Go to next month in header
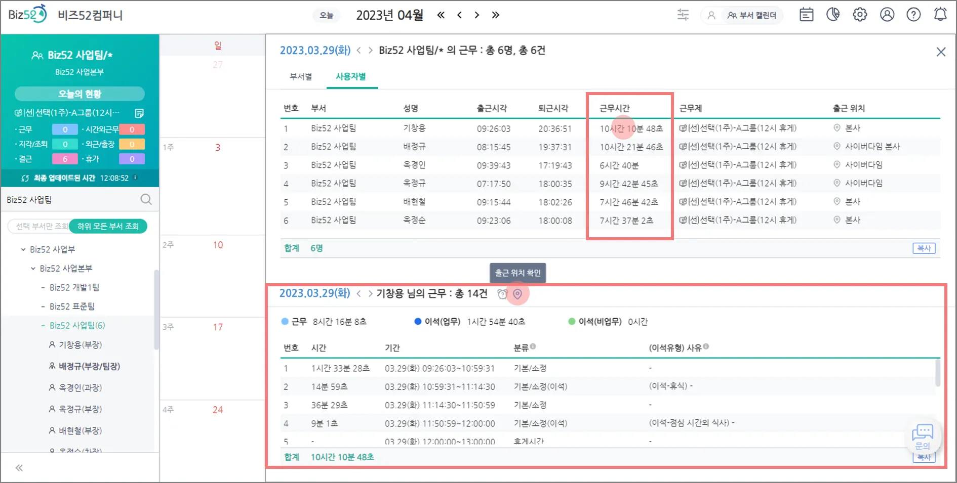 477,15
